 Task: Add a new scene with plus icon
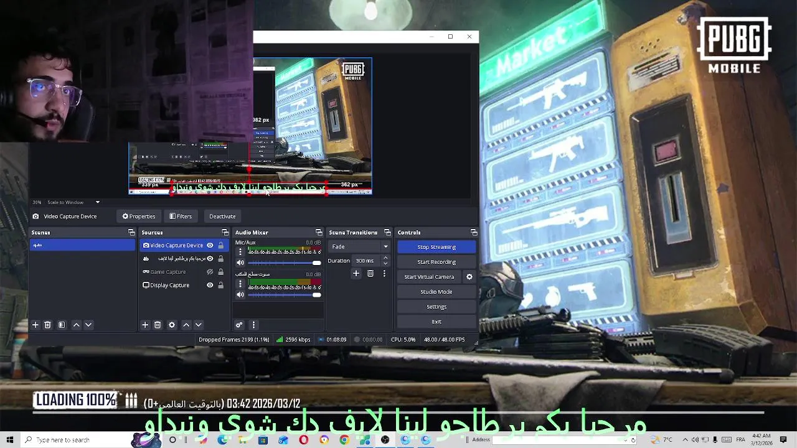click(35, 325)
